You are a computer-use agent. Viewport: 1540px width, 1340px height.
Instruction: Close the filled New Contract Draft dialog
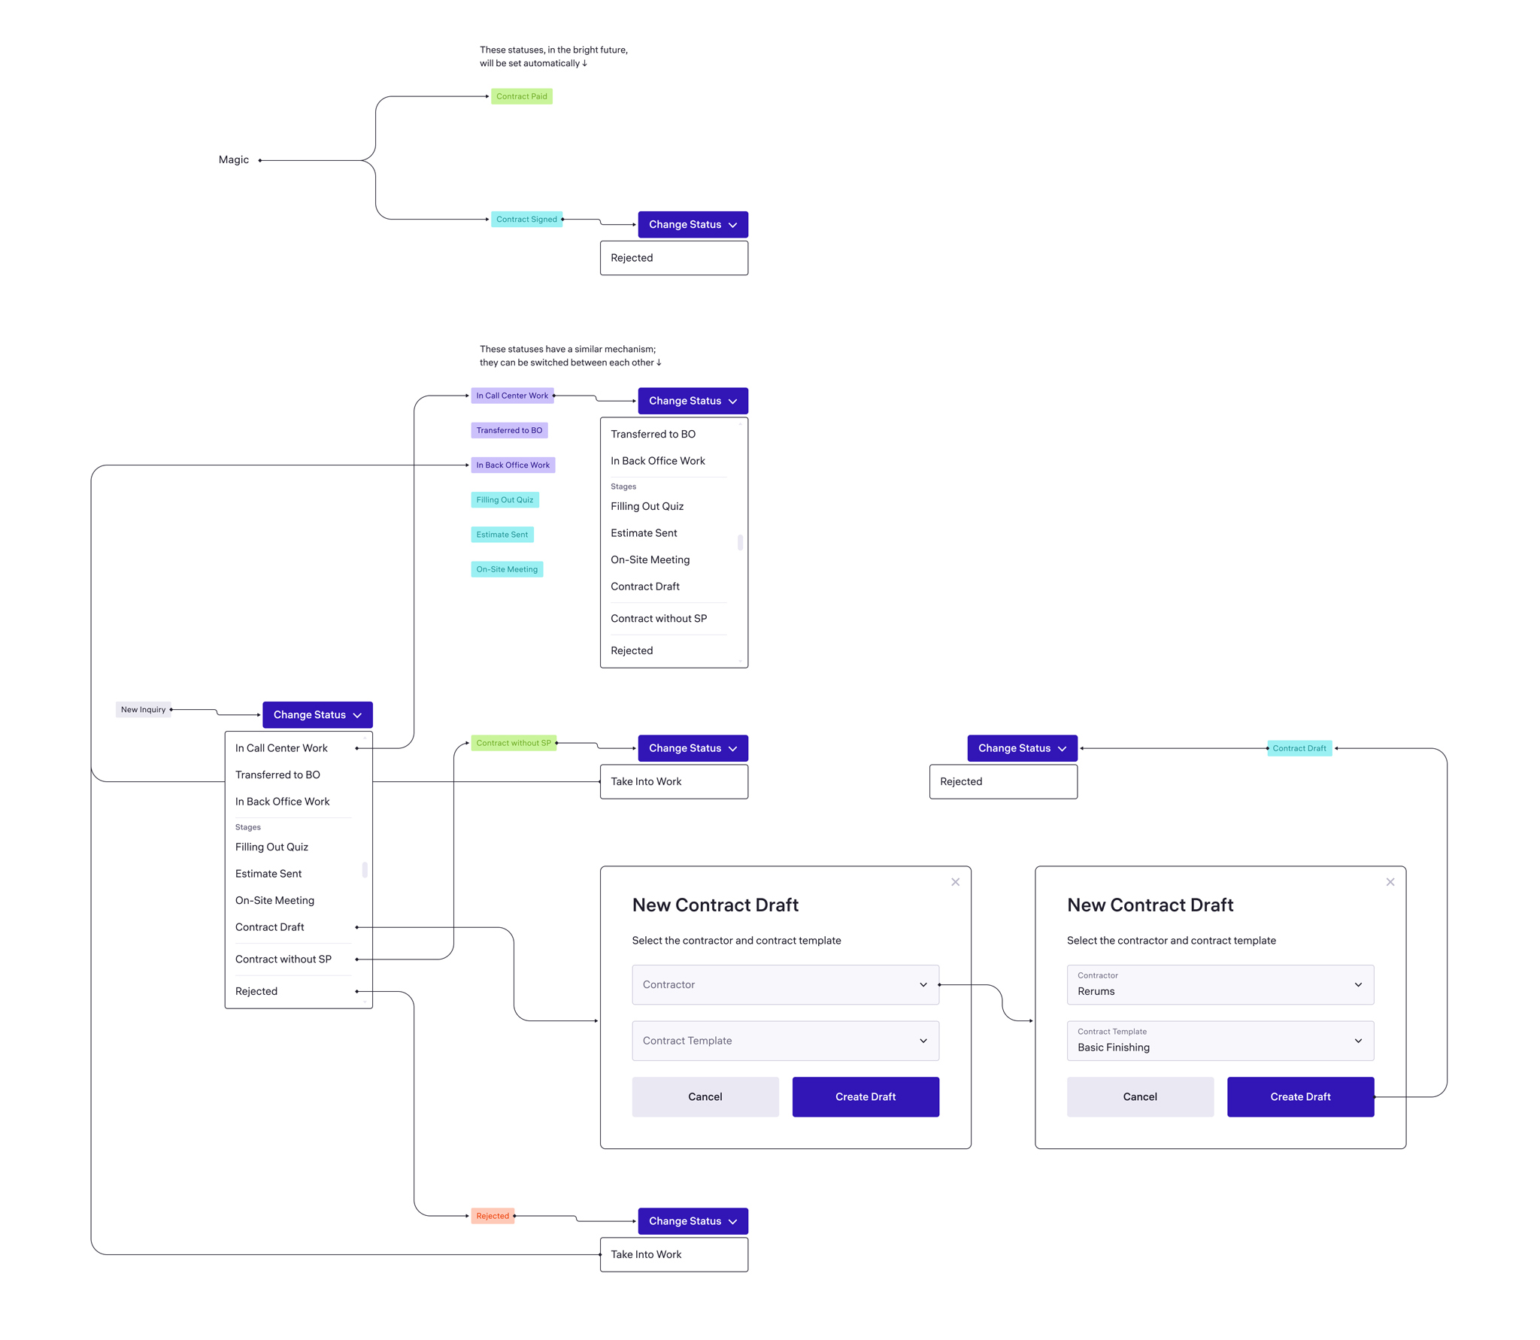[1390, 882]
